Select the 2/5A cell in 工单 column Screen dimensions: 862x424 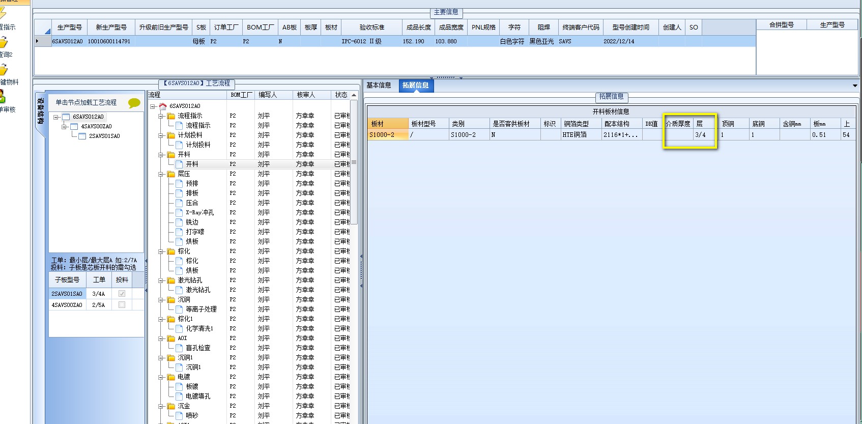pyautogui.click(x=99, y=305)
